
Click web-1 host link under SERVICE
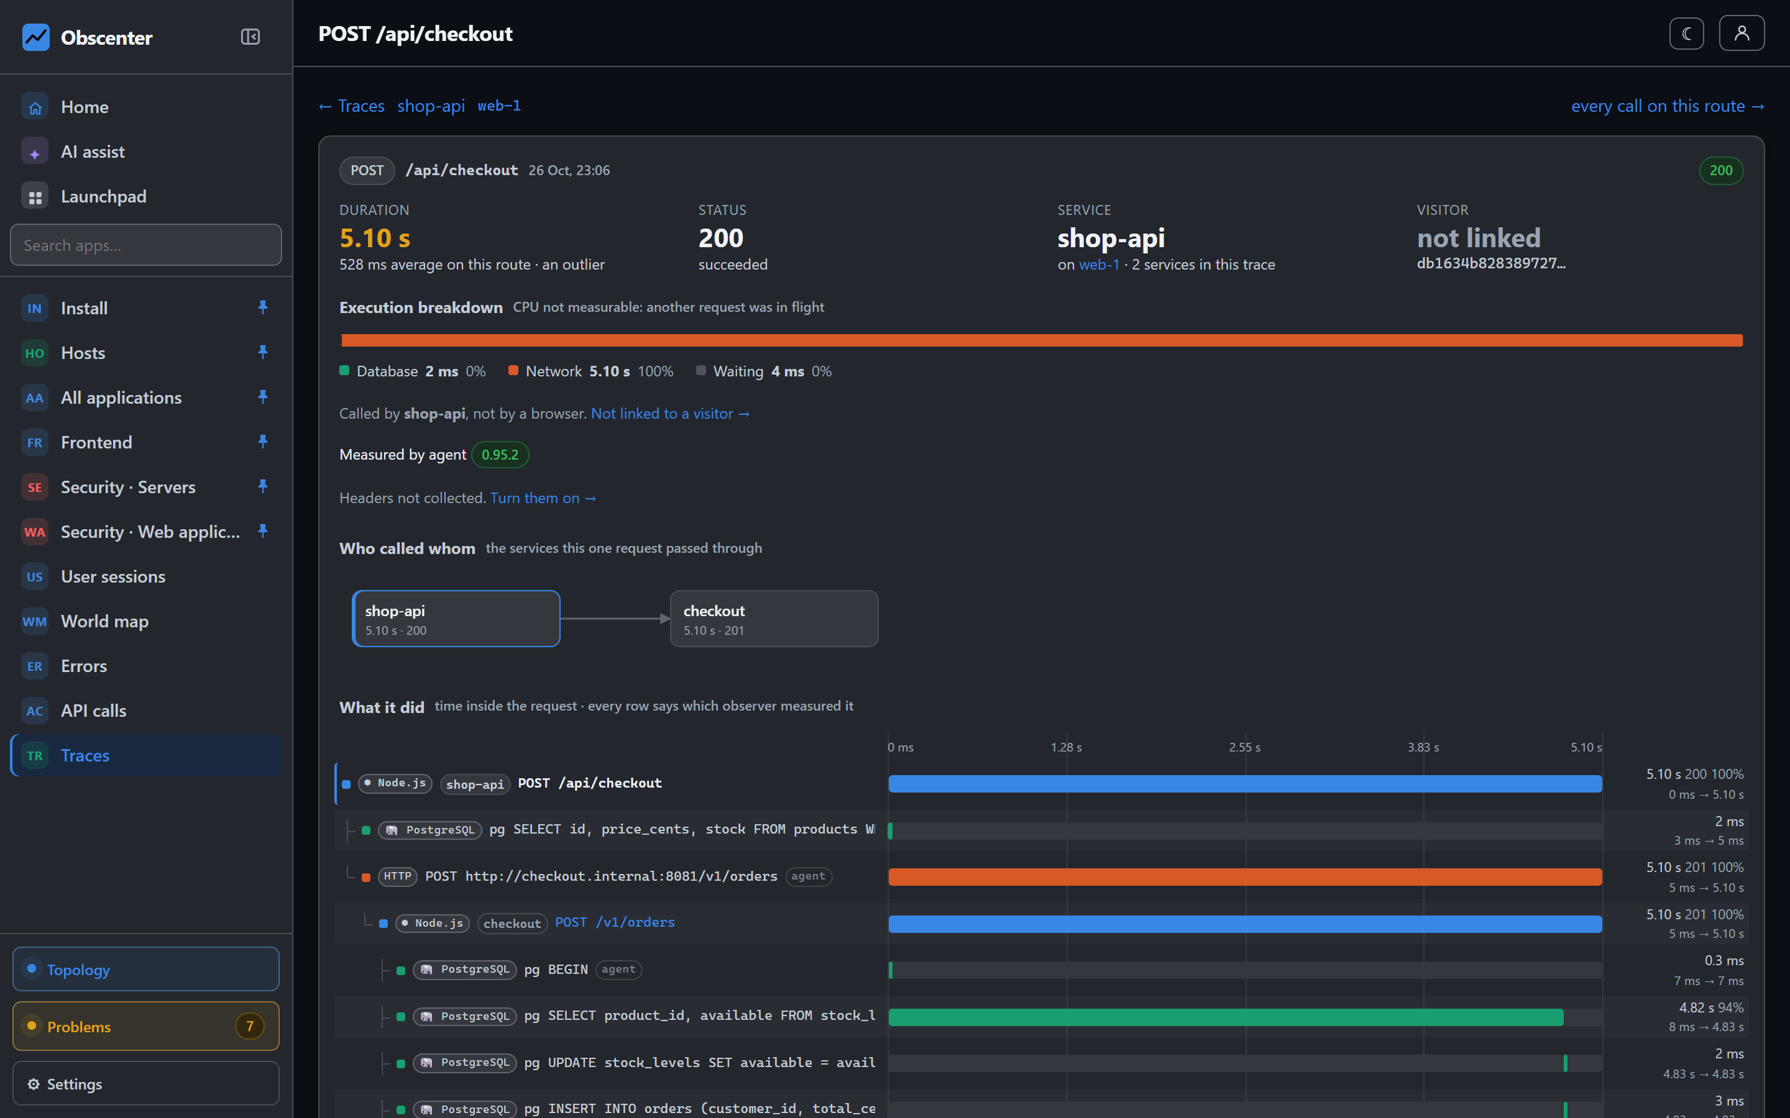(x=1099, y=265)
